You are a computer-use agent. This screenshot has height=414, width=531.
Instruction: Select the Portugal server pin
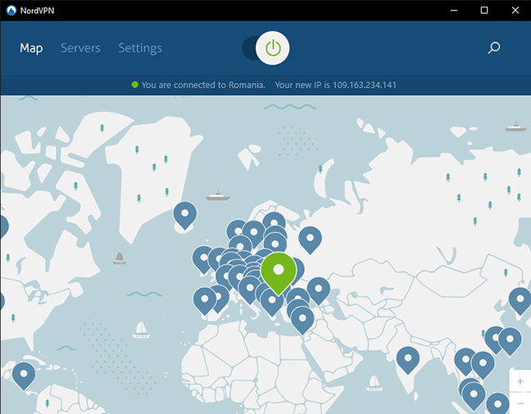tap(205, 301)
